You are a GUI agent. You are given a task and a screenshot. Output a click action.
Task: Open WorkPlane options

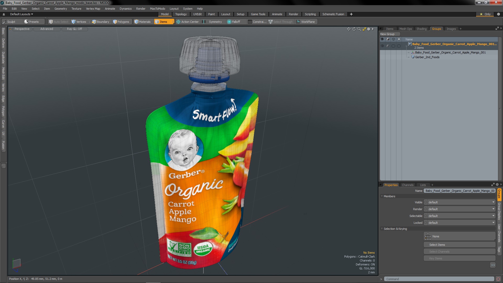click(x=306, y=22)
